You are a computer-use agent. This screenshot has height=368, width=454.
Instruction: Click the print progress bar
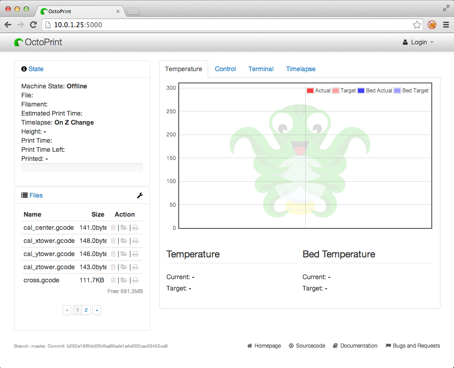(82, 168)
